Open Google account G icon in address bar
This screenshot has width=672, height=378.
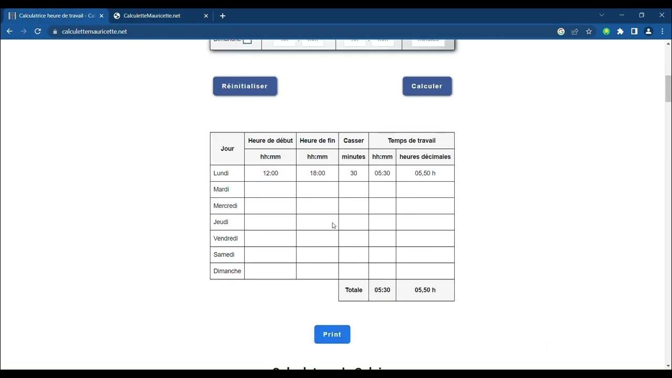561,31
